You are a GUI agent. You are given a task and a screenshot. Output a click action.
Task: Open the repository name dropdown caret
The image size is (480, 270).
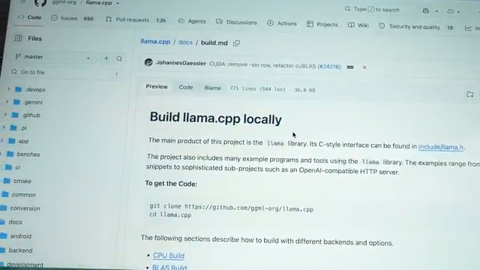pyautogui.click(x=118, y=3)
